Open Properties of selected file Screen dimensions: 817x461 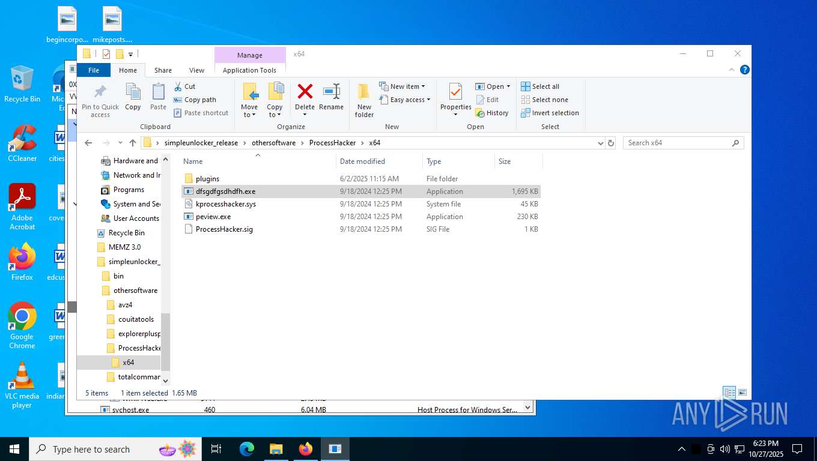[x=456, y=100]
